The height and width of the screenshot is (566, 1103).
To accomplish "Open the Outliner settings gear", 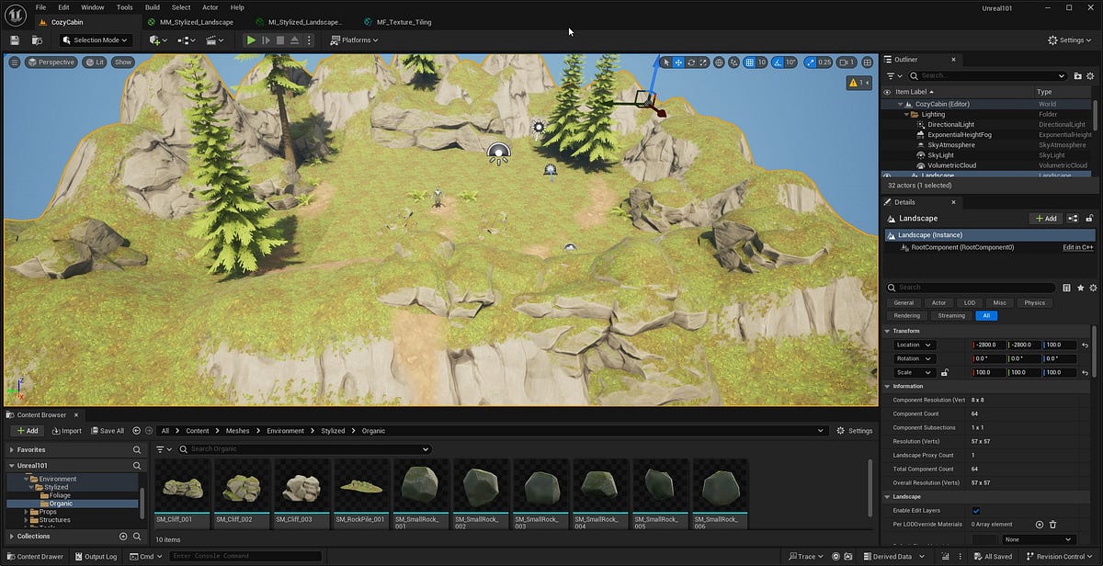I will coord(1091,76).
